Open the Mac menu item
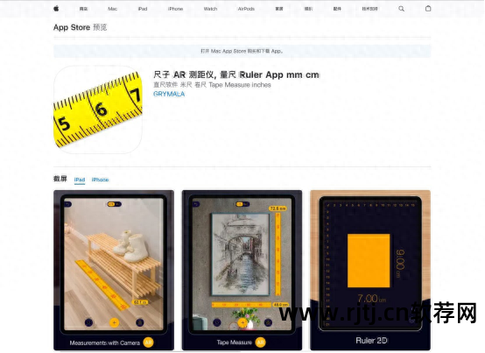This screenshot has height=353, width=485. 113,9
